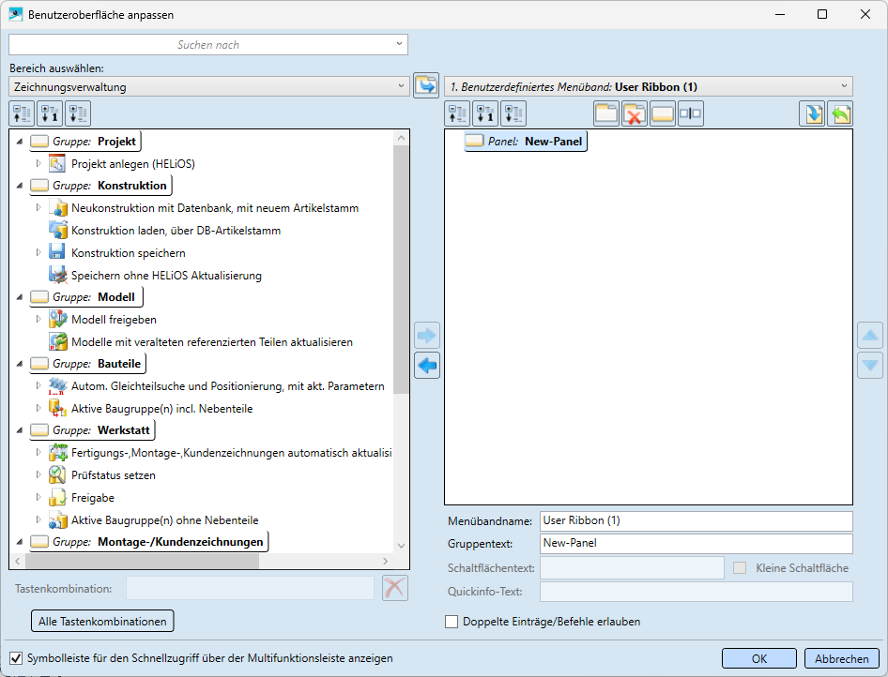888x677 pixels.
Task: Toggle Kleine Schaltfläche checkbox
Action: click(740, 568)
